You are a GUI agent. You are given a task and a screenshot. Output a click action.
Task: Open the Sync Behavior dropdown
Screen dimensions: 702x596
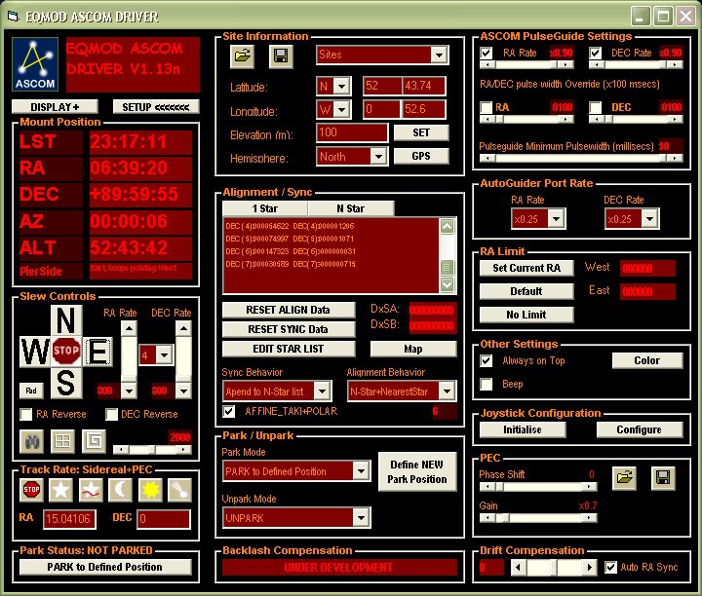coord(322,391)
